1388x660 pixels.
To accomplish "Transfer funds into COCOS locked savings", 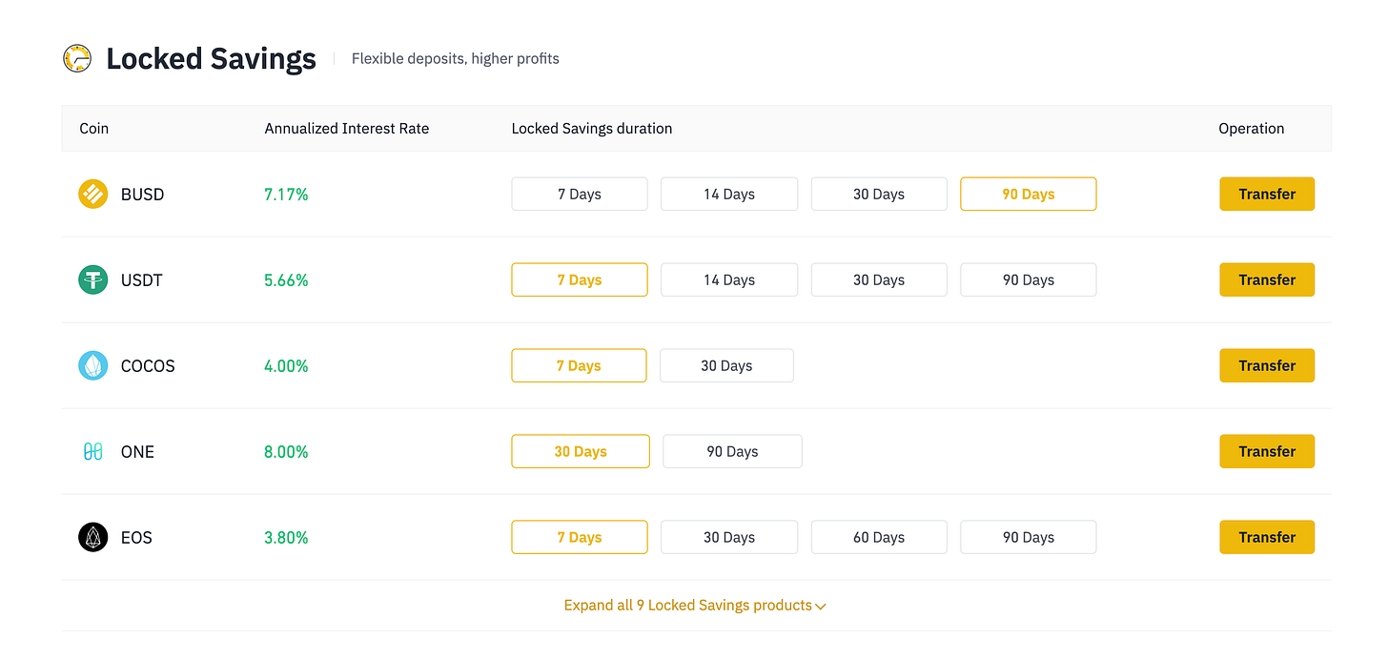I will [x=1267, y=366].
